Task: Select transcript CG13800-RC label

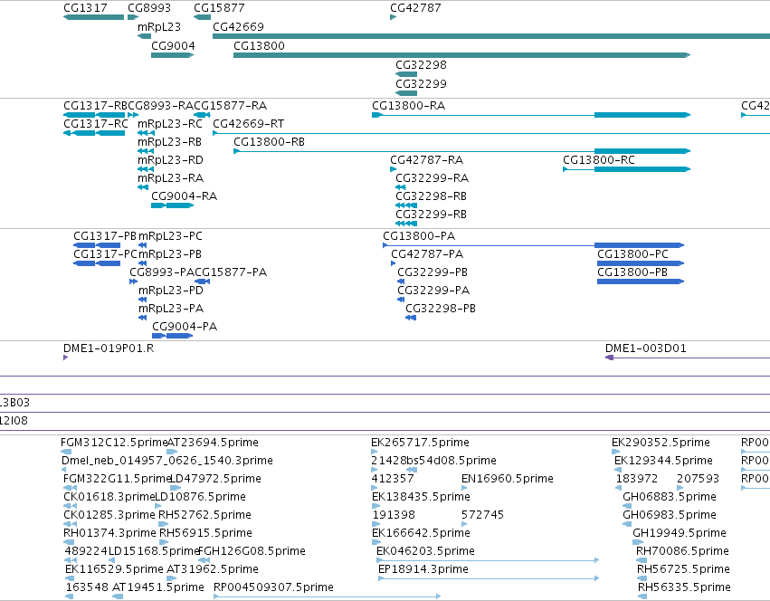Action: tap(599, 160)
